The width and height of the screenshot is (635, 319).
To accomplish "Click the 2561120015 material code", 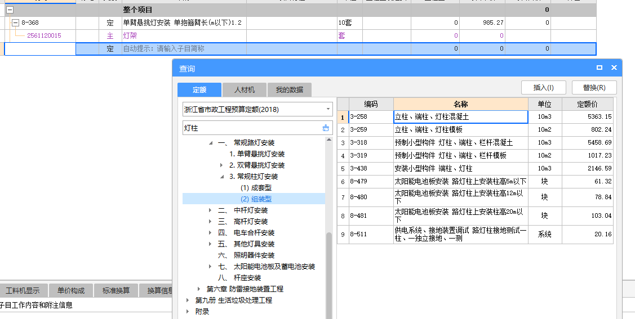I will [x=44, y=35].
